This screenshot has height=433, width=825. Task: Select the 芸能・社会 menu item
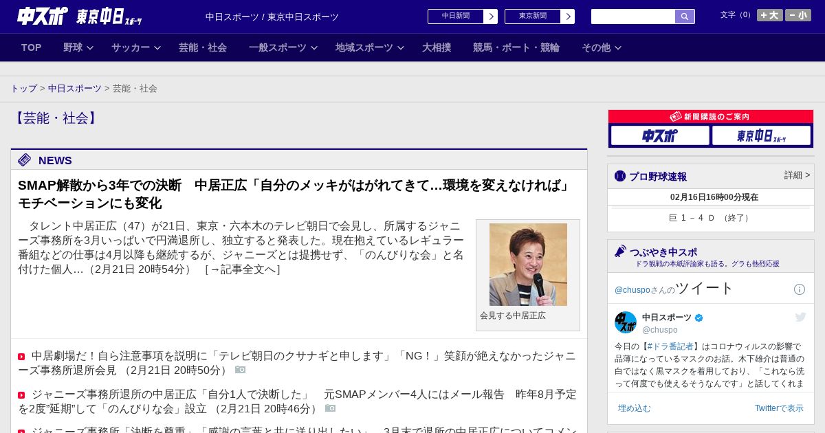[203, 47]
